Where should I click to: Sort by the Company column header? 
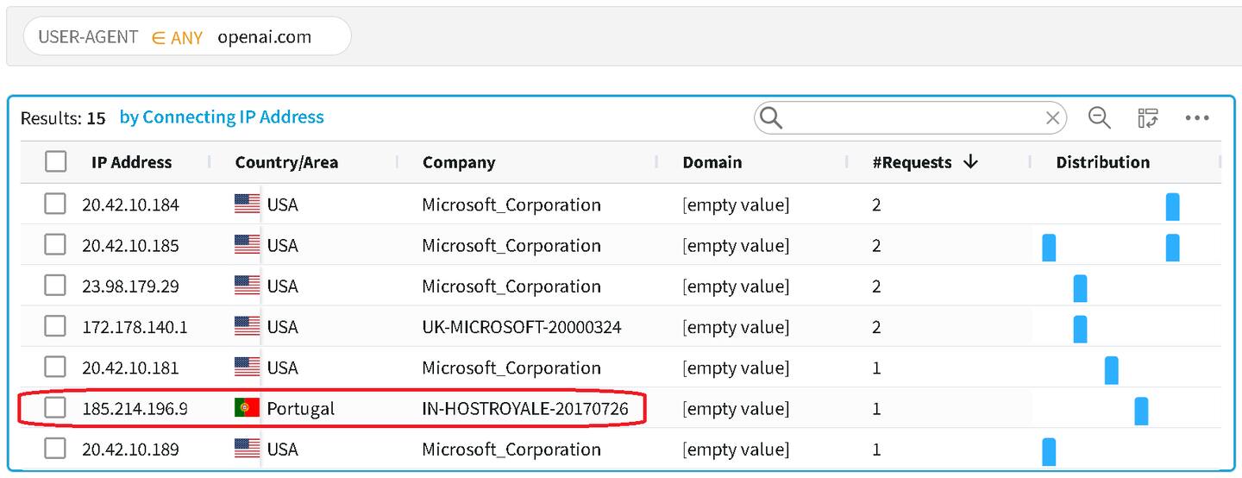[459, 162]
